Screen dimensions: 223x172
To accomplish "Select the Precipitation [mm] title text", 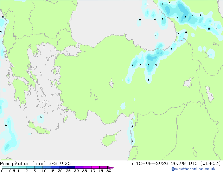I will click(x=23, y=164).
